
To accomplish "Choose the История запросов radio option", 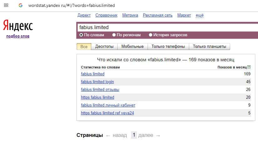I will [151, 35].
